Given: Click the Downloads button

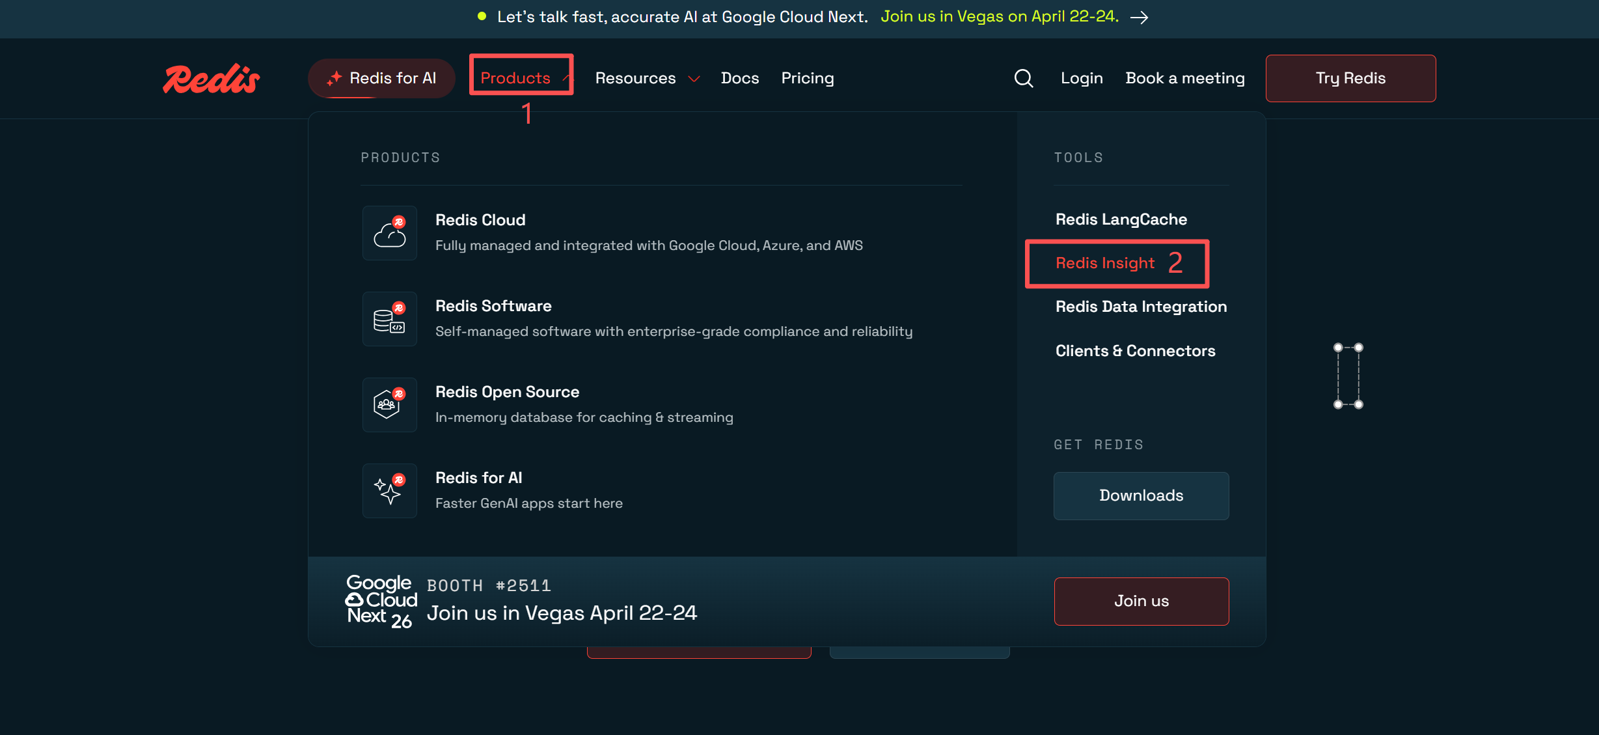Looking at the screenshot, I should coord(1141,495).
